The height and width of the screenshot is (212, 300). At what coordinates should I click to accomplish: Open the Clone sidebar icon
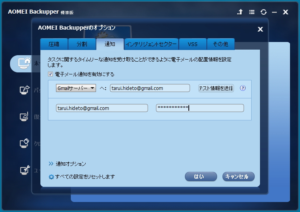click(x=24, y=143)
